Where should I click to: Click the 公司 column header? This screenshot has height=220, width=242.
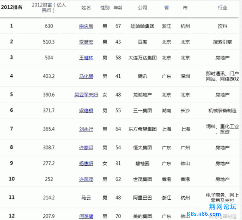click(x=142, y=8)
